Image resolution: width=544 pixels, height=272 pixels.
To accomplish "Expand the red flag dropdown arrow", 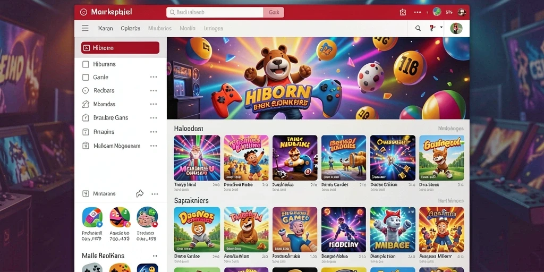I will click(441, 28).
